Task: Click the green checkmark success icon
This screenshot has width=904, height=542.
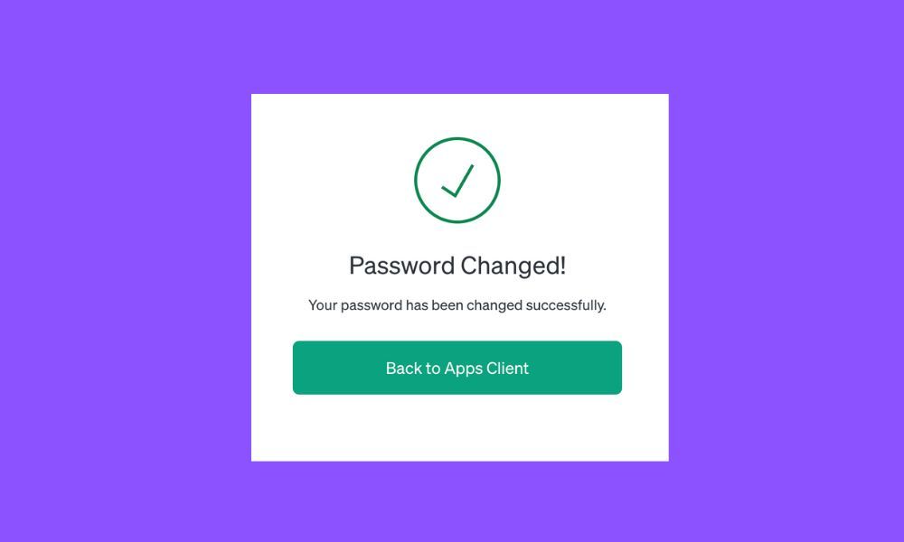Action: (x=457, y=181)
